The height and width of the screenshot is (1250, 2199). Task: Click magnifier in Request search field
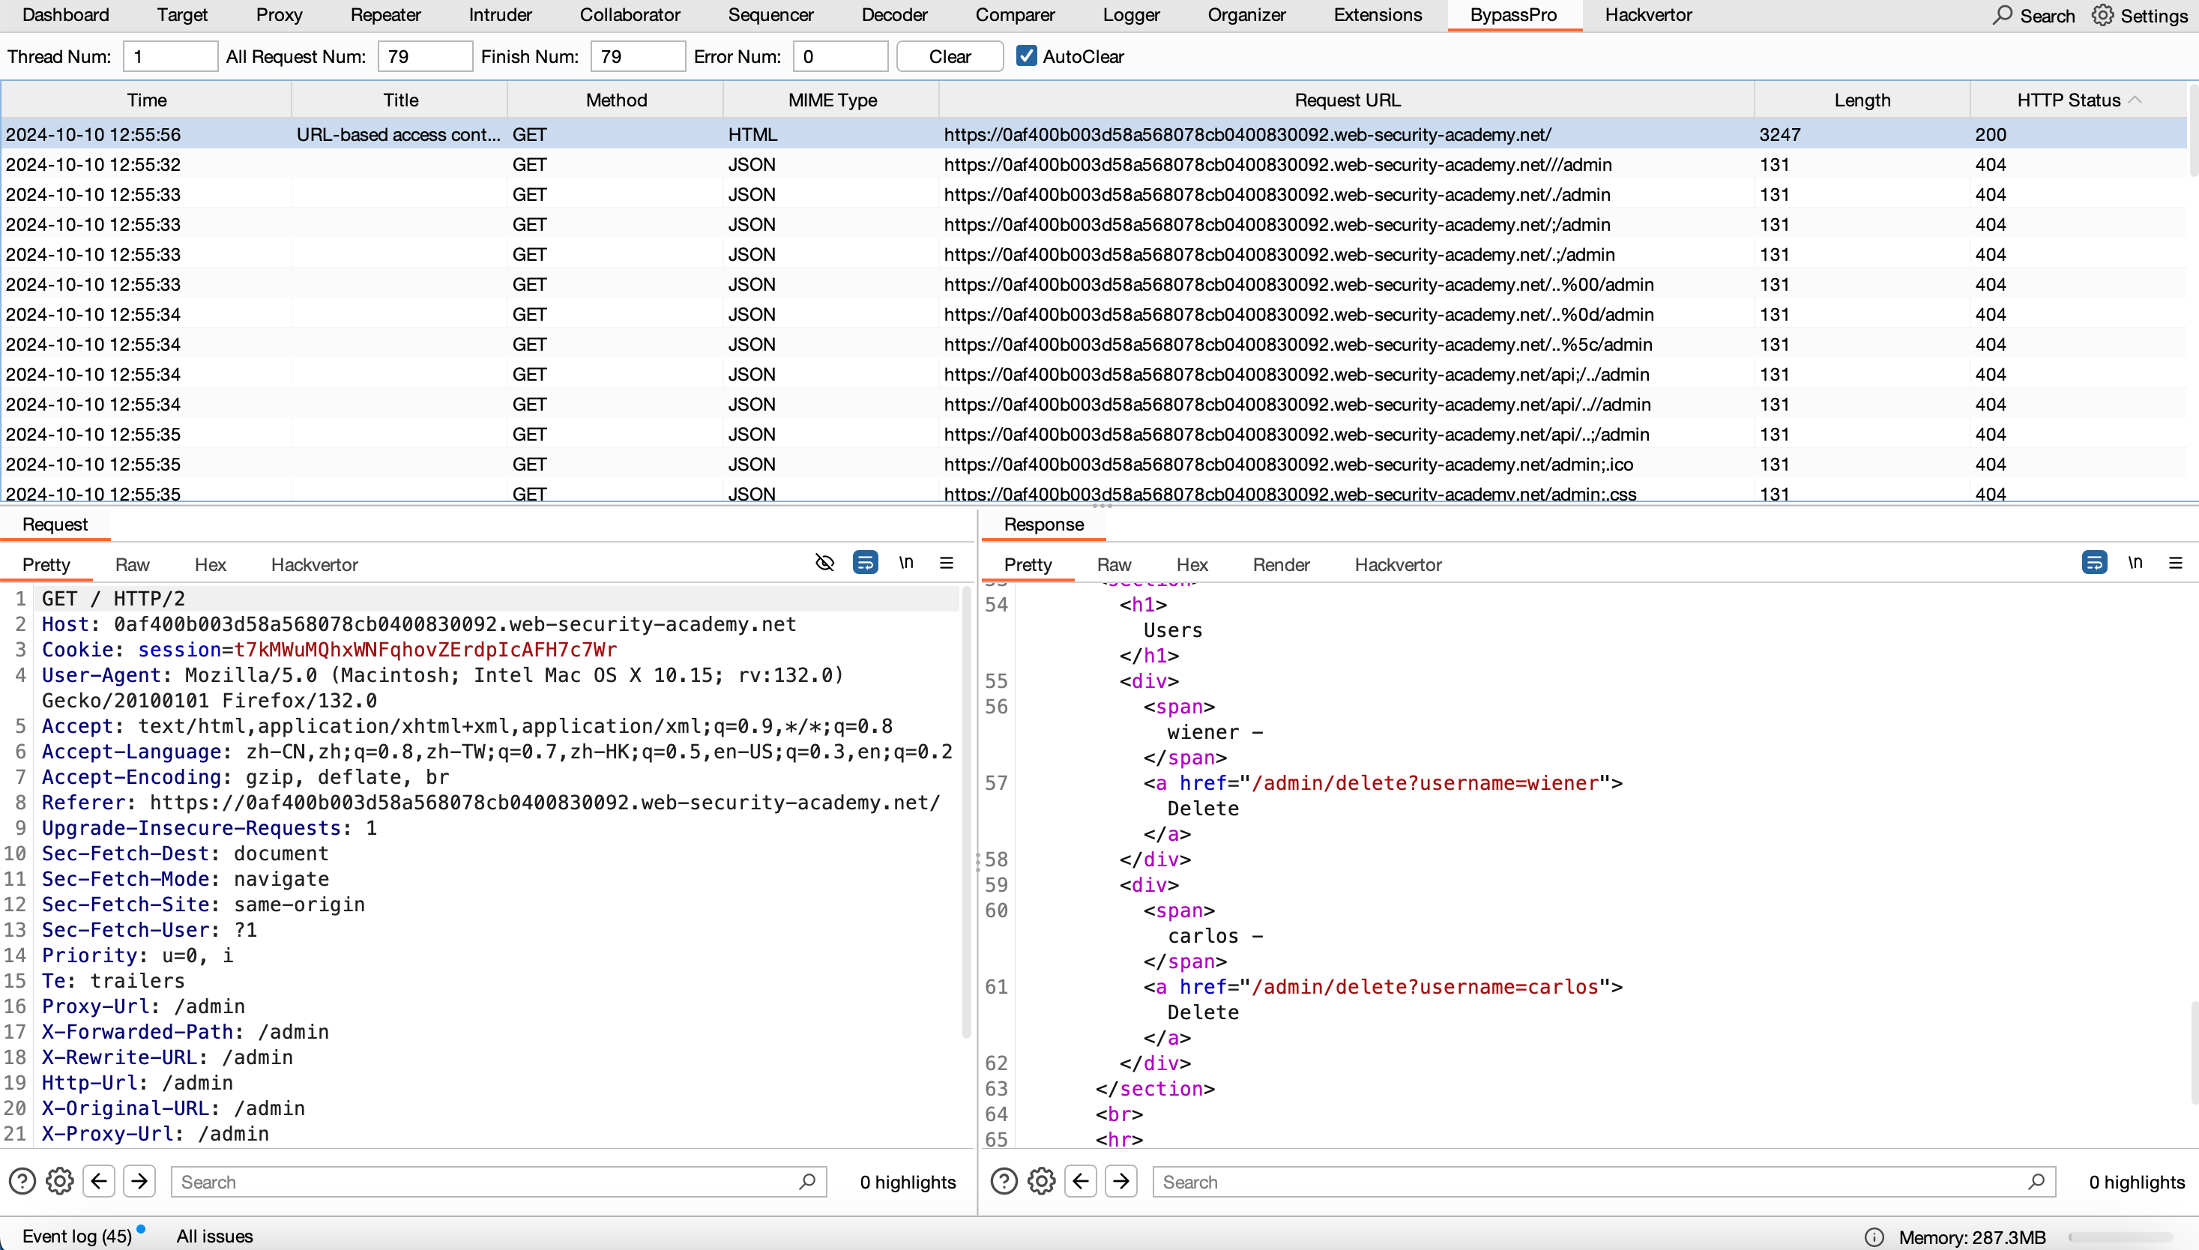click(807, 1181)
